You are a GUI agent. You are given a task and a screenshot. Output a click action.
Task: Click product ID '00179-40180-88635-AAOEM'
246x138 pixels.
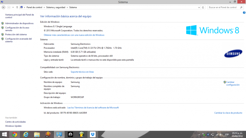[73, 113]
